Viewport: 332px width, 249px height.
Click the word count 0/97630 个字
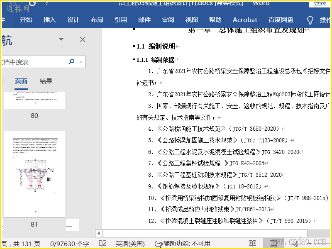coord(70,243)
